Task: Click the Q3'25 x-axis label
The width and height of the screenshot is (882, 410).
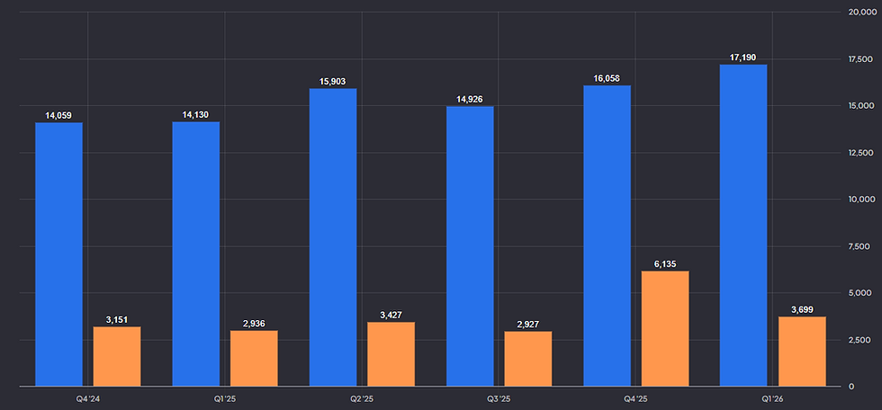Action: [499, 399]
